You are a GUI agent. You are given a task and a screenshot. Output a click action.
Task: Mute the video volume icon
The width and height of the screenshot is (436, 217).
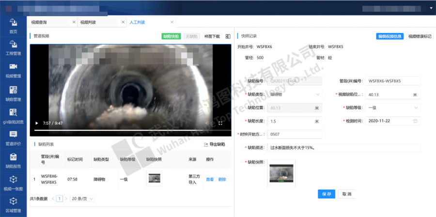pyautogui.click(x=207, y=123)
